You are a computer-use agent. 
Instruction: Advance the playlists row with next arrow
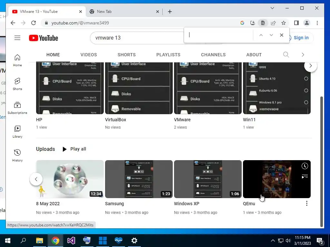(310, 66)
